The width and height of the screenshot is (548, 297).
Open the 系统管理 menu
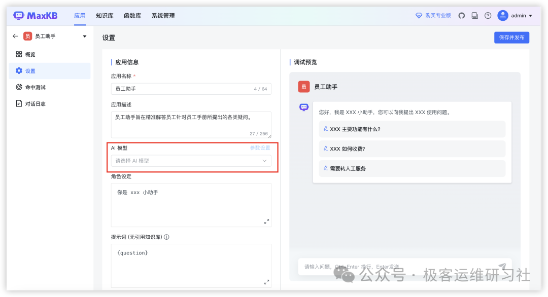click(x=163, y=16)
